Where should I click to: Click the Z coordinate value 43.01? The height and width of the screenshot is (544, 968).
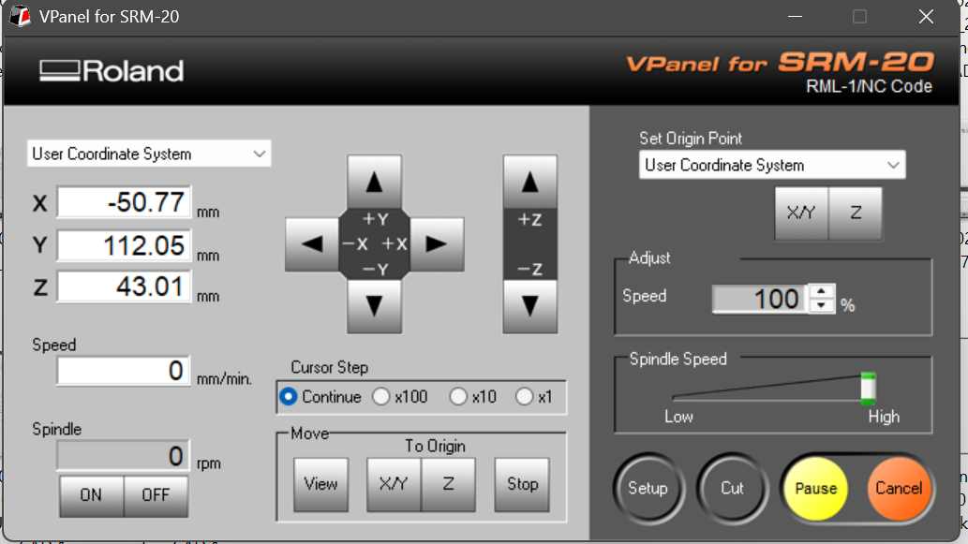pos(124,287)
